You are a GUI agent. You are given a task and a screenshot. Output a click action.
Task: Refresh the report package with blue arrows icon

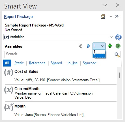coord(118,37)
